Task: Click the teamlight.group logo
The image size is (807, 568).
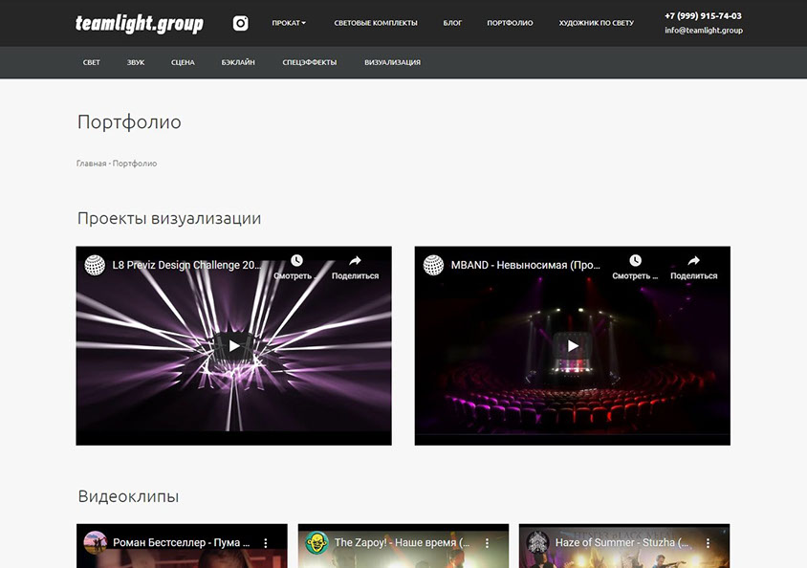Action: click(139, 24)
